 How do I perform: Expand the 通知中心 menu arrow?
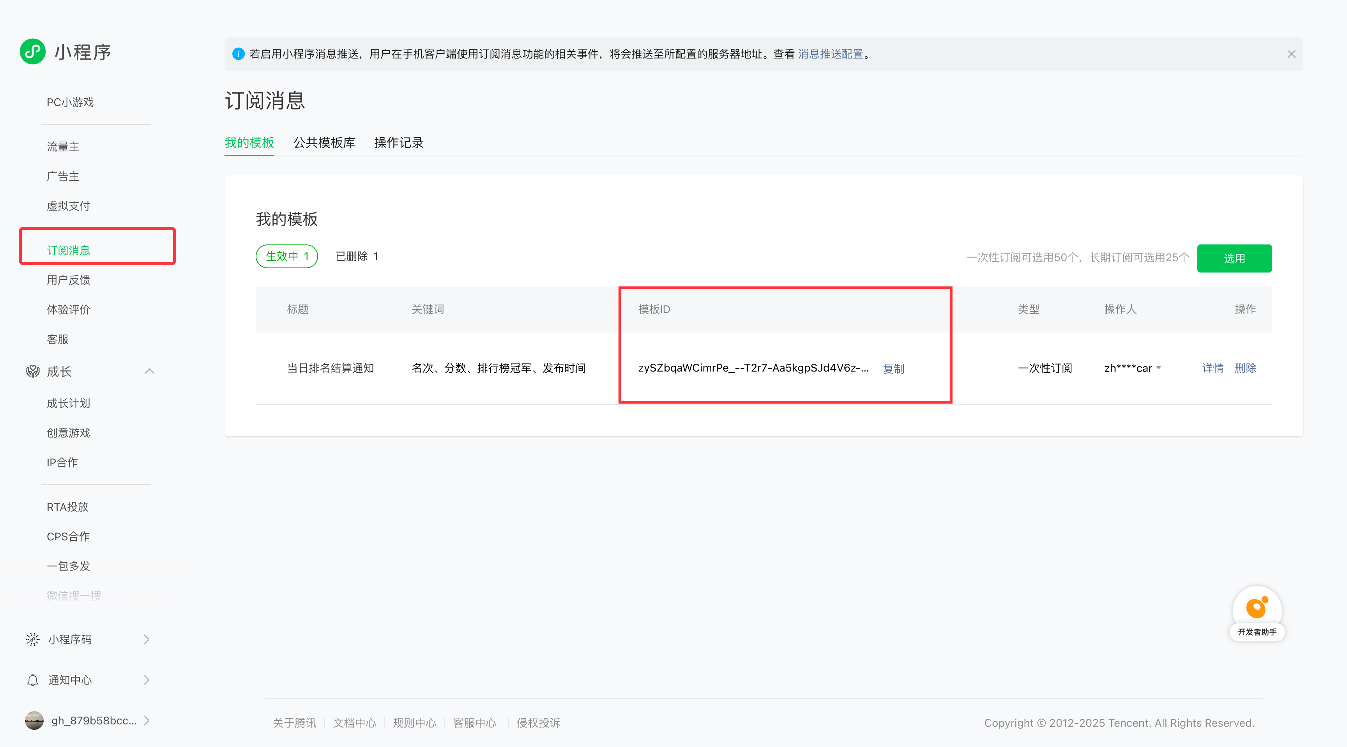tap(147, 680)
